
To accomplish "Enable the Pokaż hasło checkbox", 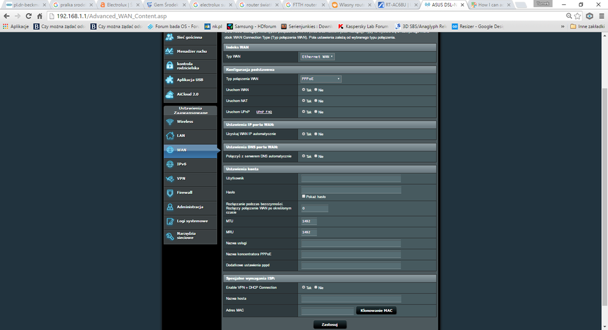I will [x=304, y=196].
